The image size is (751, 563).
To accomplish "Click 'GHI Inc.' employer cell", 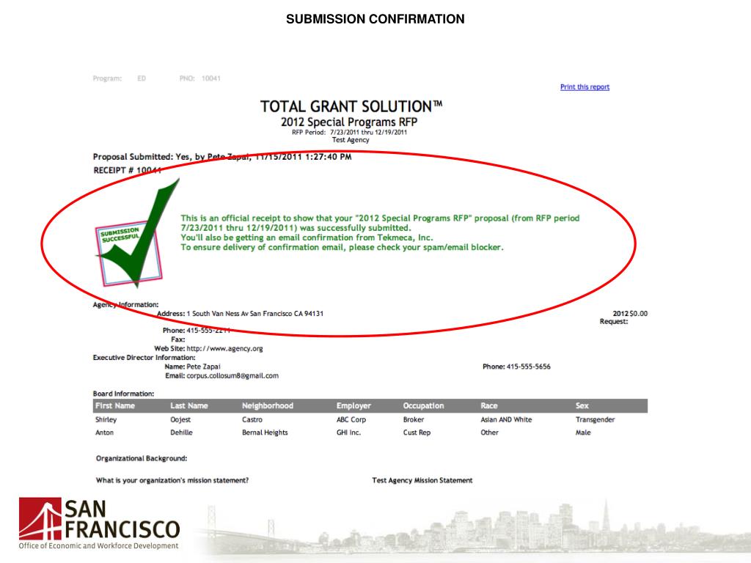I will click(348, 433).
